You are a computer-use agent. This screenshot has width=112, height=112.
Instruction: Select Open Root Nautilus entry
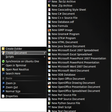point(24,69)
